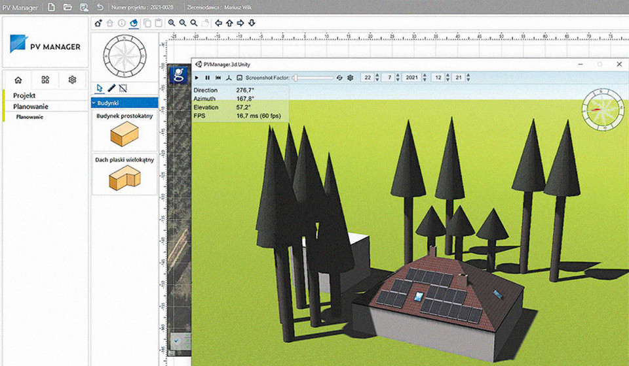The image size is (629, 366).
Task: Toggle the 3D house view icon
Action: (134, 23)
